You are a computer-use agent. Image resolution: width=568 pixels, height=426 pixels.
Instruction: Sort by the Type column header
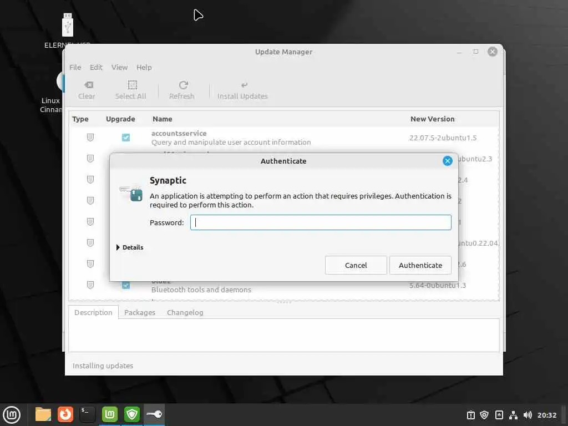point(80,119)
